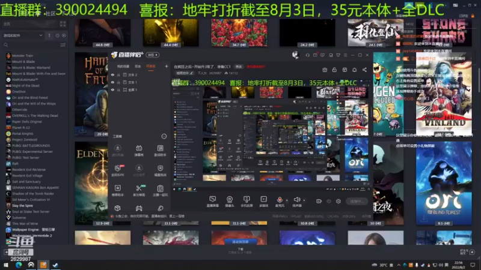Add a screen capture source (直播屏幕)
This screenshot has height=270, width=481.
pos(213,201)
